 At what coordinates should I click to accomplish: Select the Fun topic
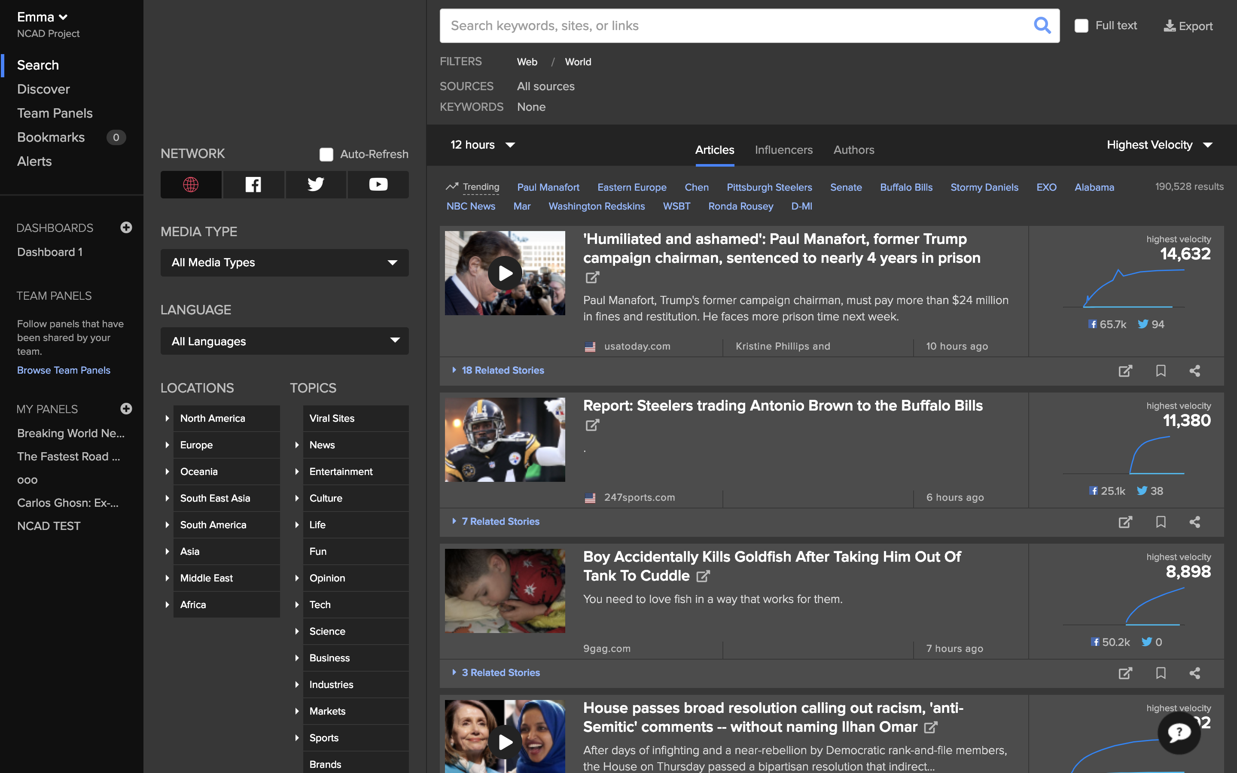(x=356, y=551)
